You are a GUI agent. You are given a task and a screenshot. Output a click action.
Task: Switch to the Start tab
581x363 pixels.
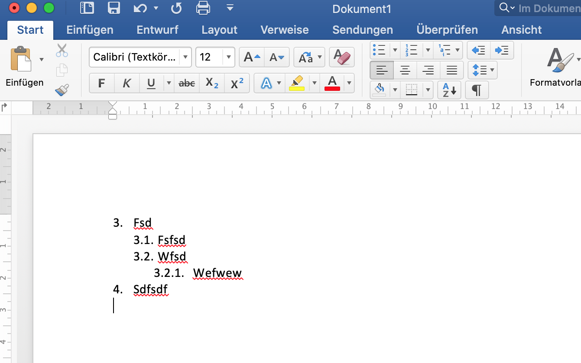30,30
